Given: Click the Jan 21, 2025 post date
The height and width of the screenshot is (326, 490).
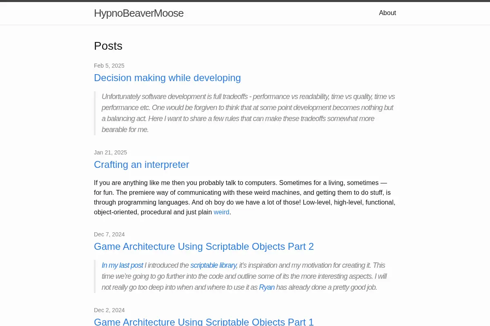Looking at the screenshot, I should tap(110, 152).
